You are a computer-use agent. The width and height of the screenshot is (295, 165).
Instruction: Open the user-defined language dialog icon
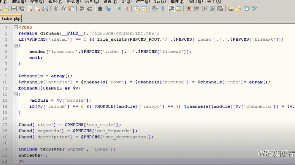[178, 9]
